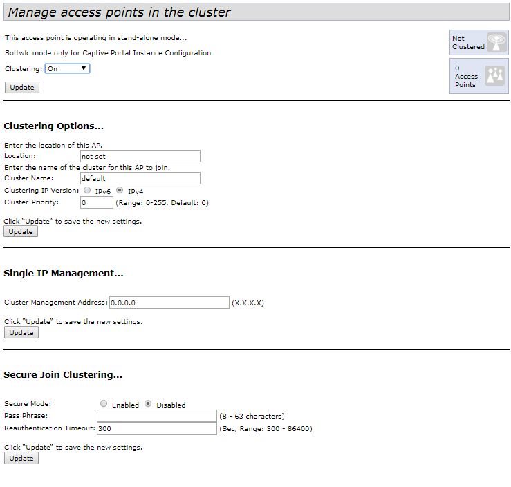Image resolution: width=511 pixels, height=487 pixels.
Task: Click 'This access point is operating in stand-alone mode...' text
Action: coord(96,38)
